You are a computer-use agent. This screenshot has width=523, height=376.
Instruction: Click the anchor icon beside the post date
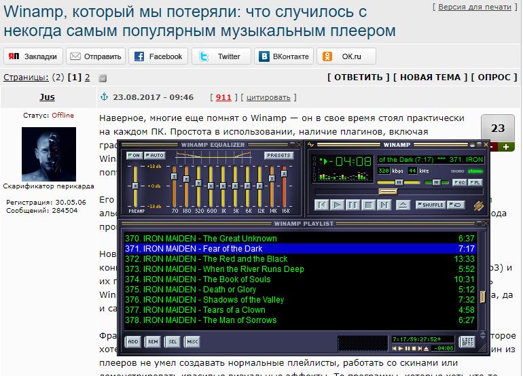point(104,97)
